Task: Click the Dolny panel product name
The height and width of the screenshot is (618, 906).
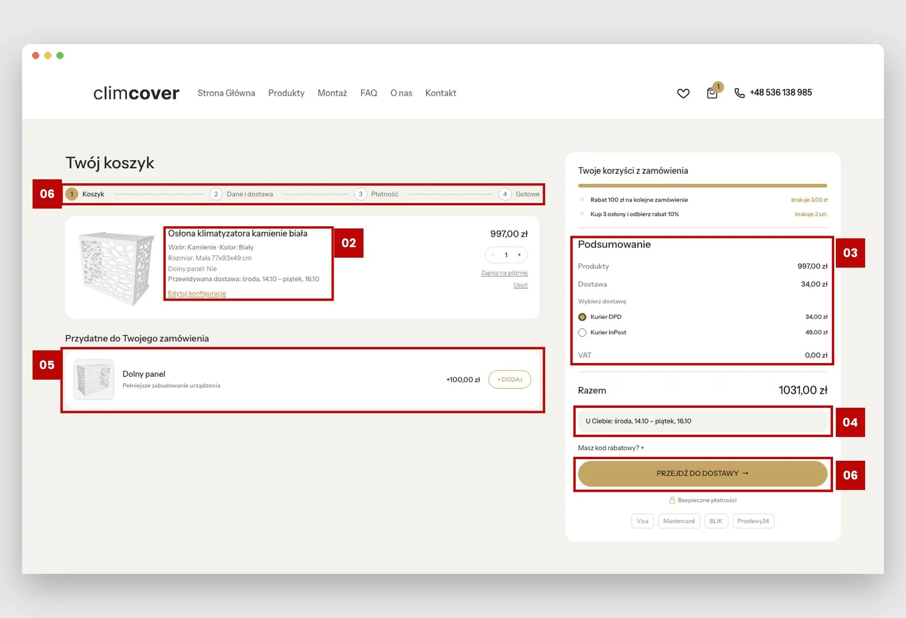Action: point(144,374)
